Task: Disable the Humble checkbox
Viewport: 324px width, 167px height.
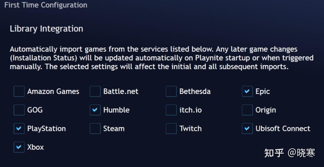Action: (x=95, y=110)
